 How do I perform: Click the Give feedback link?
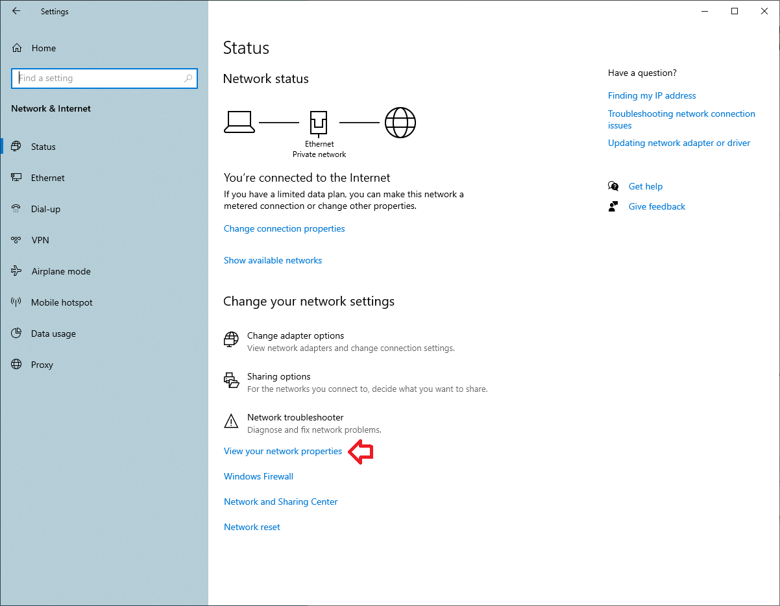click(x=657, y=206)
